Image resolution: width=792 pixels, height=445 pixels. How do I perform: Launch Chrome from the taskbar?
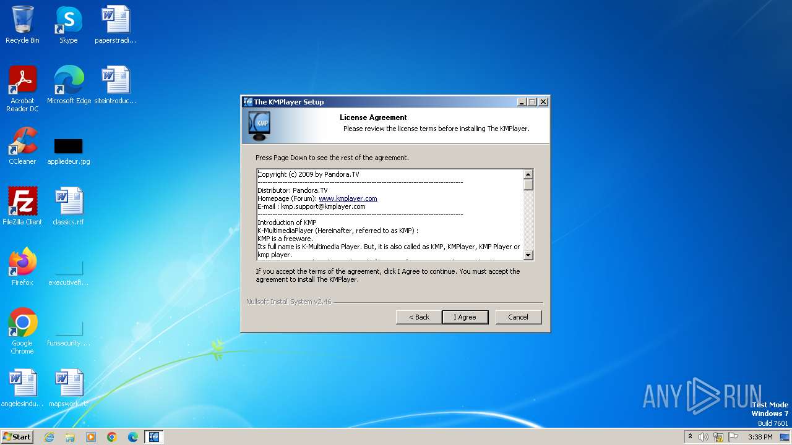click(x=112, y=437)
